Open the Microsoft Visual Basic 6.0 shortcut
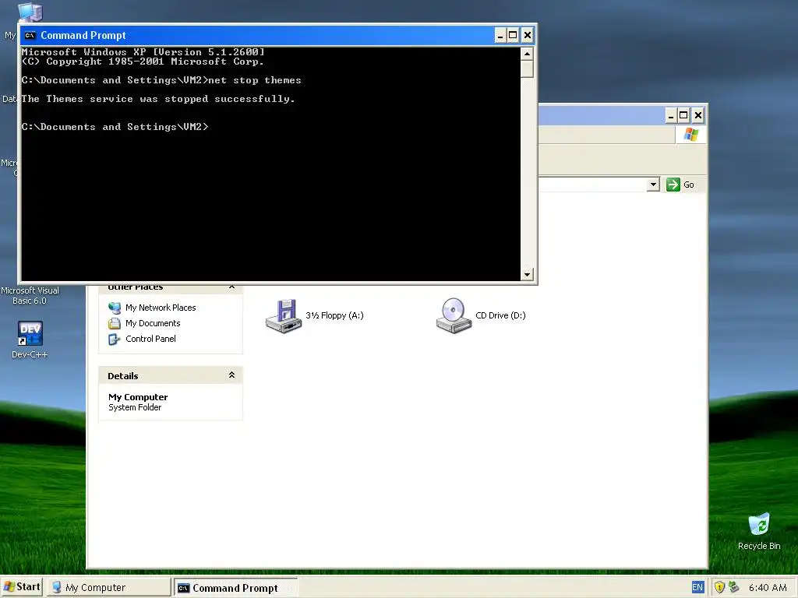This screenshot has width=798, height=598. 30,295
